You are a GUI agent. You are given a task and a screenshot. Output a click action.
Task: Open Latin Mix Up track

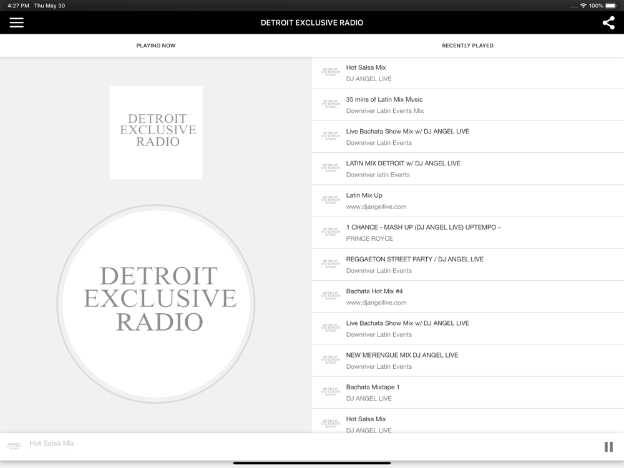pyautogui.click(x=468, y=201)
